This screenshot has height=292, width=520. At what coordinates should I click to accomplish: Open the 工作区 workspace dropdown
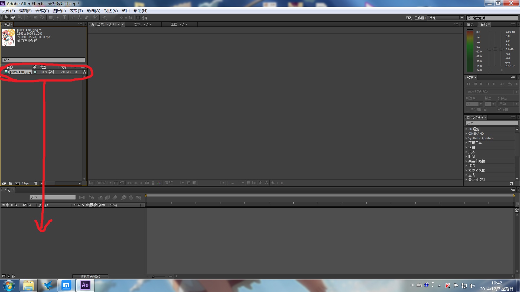446,18
